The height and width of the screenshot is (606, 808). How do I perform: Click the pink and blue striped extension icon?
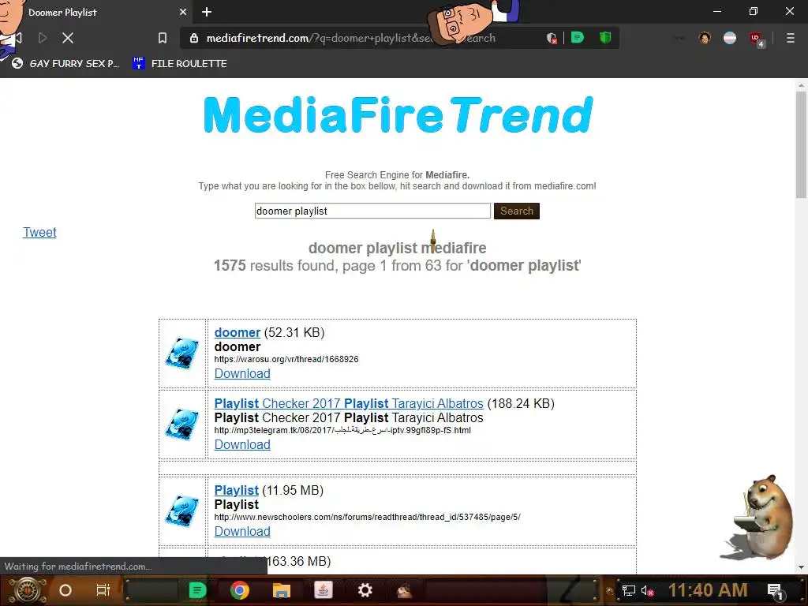click(730, 38)
